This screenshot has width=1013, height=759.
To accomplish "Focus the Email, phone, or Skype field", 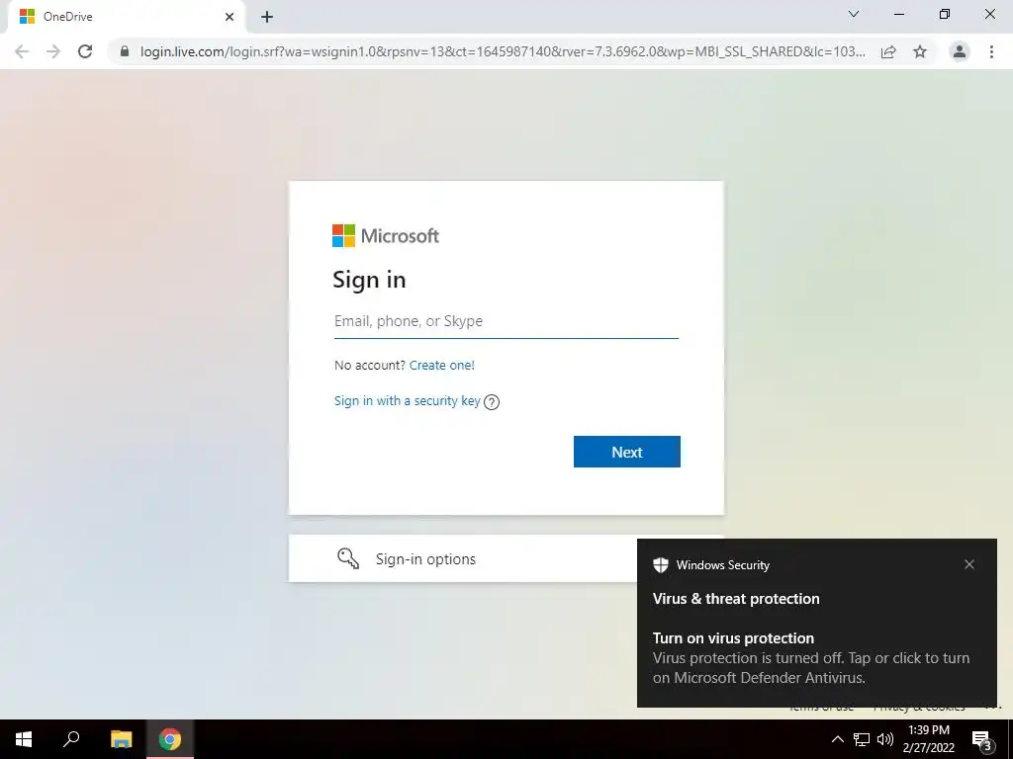I will (506, 321).
